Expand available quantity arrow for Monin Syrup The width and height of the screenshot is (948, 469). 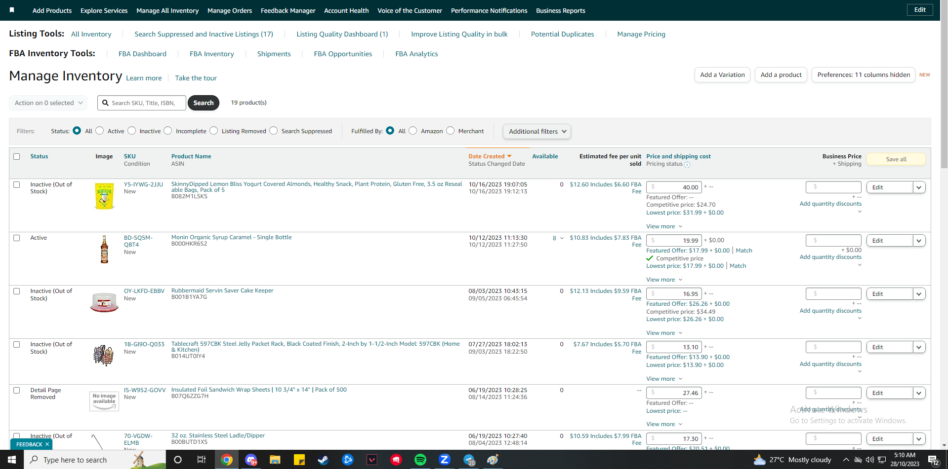562,238
